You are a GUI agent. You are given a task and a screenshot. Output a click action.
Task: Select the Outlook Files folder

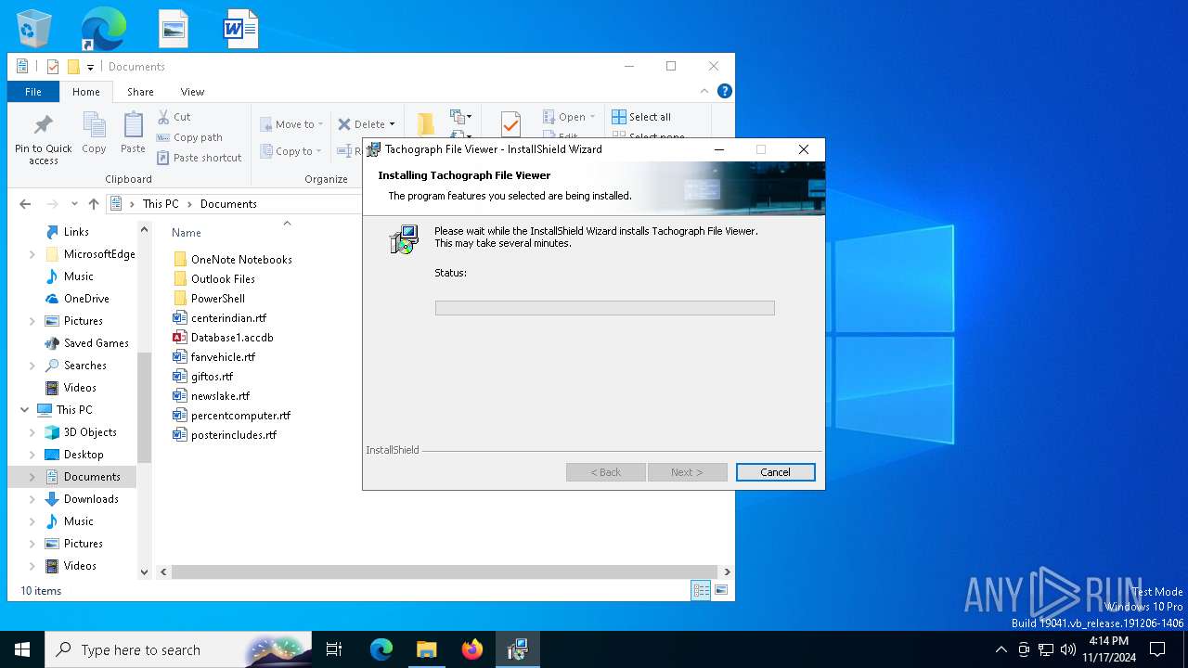tap(214, 279)
